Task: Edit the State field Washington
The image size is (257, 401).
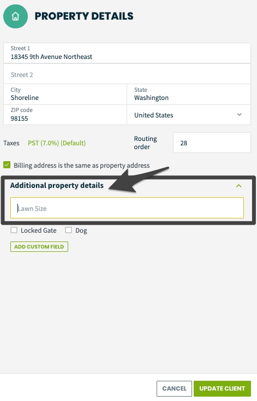Action: tap(189, 95)
